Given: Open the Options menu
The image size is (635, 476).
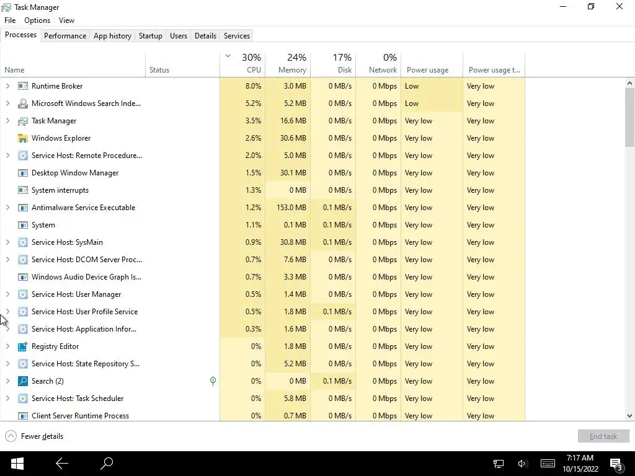Looking at the screenshot, I should 37,20.
